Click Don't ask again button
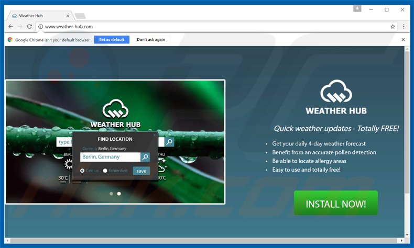 tap(151, 40)
